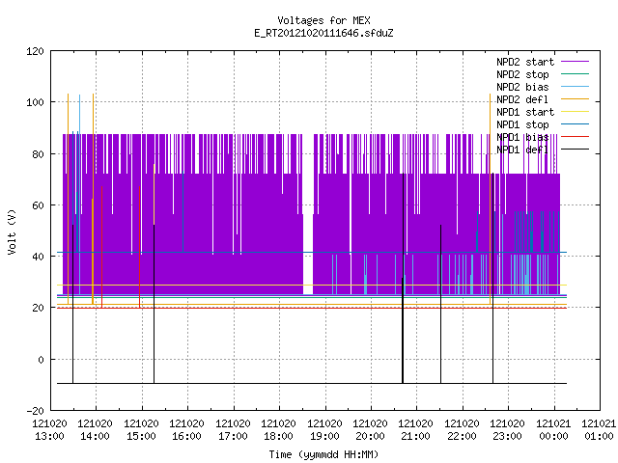Click the x-axis tick 121021 00:00
Viewport: 618px width, 463px height.
tap(553, 430)
